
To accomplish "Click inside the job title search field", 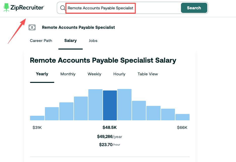I will click(100, 8).
